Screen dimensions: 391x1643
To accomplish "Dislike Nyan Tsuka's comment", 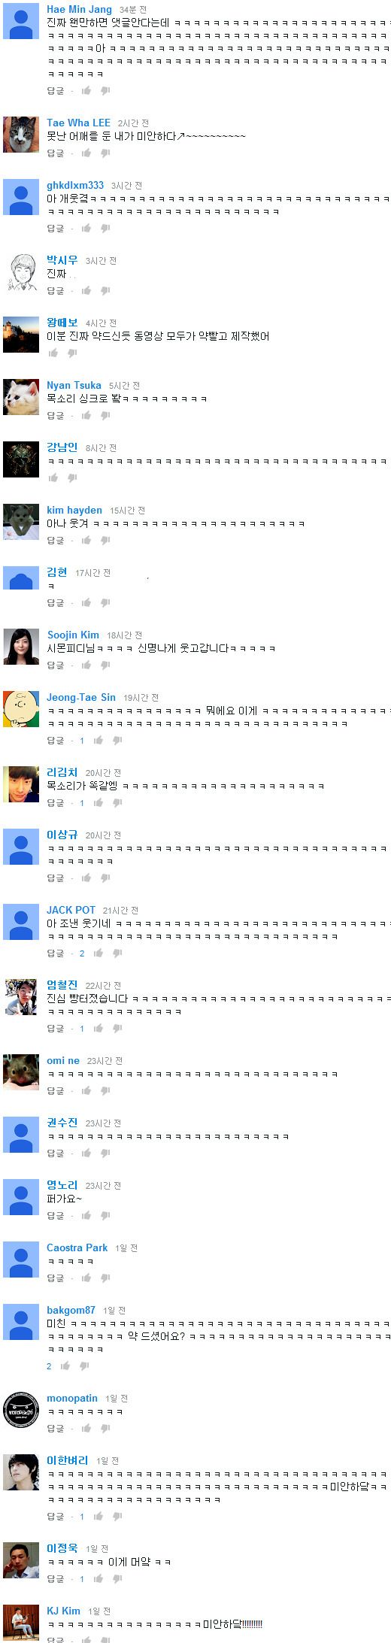I will click(105, 415).
